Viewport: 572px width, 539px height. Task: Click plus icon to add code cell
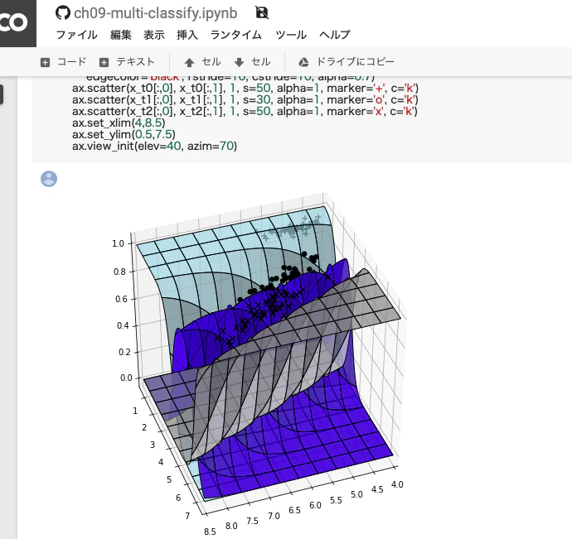pyautogui.click(x=45, y=63)
